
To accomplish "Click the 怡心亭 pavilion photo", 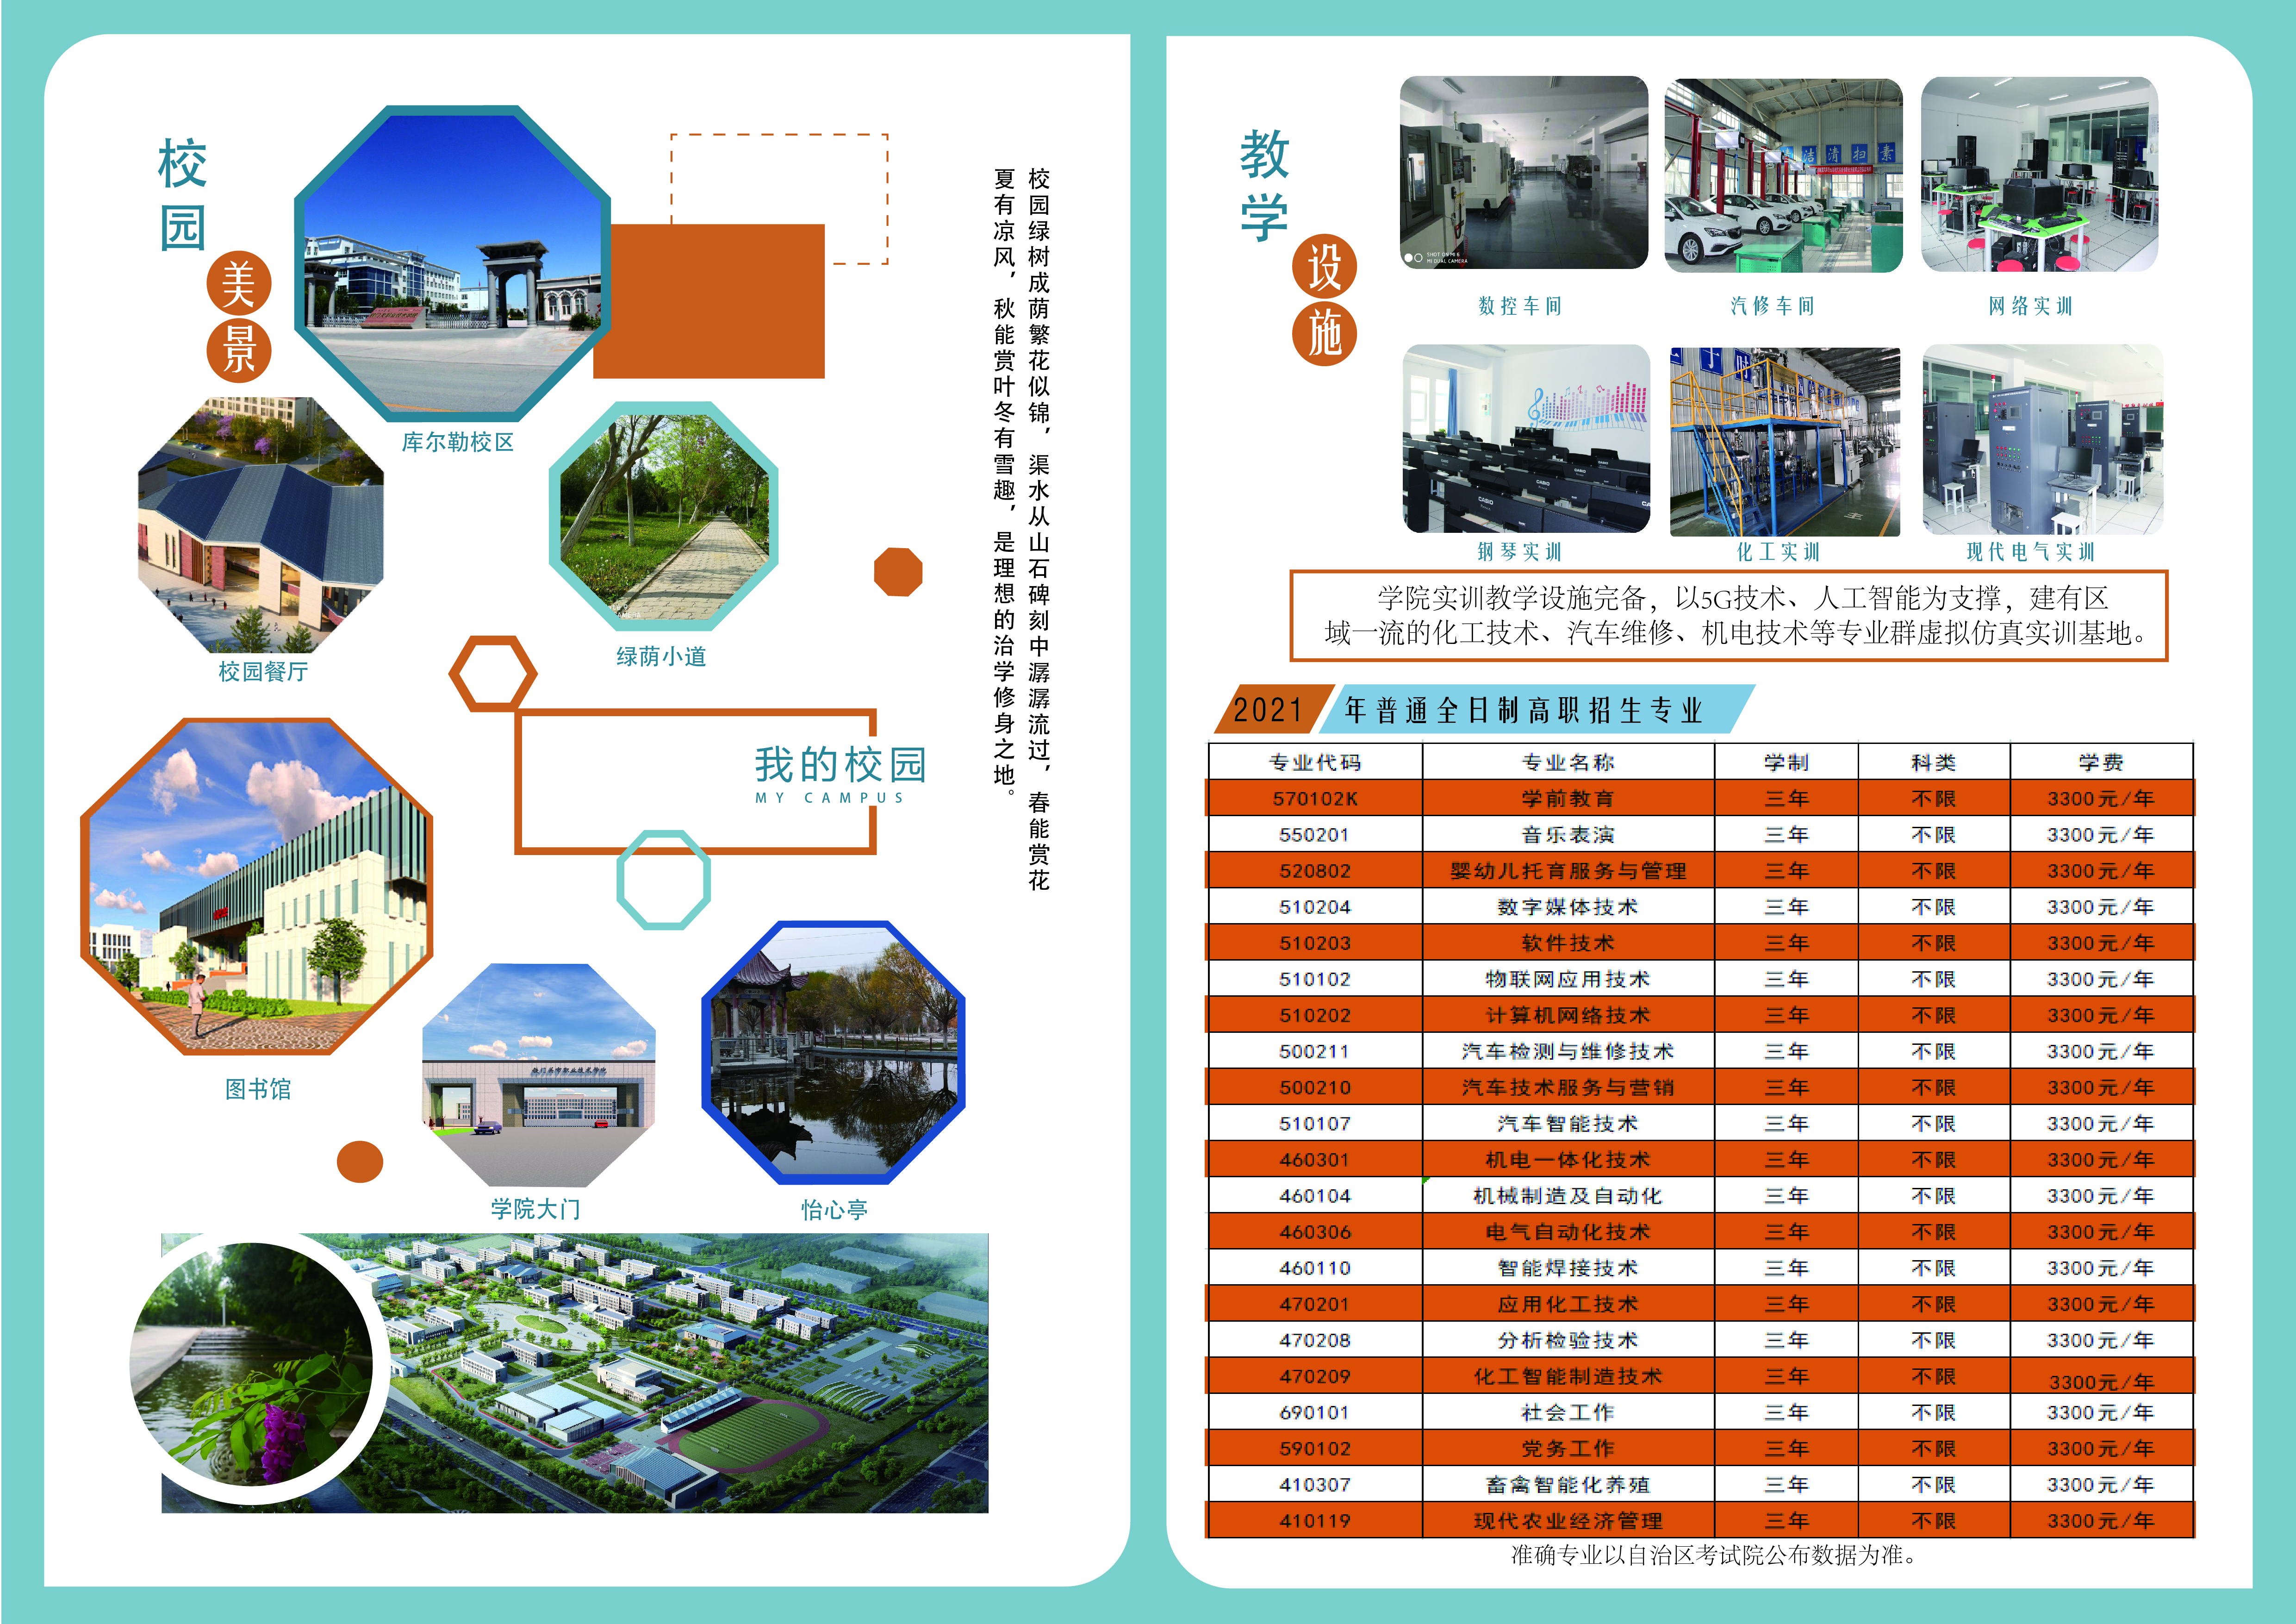I will tap(833, 1053).
